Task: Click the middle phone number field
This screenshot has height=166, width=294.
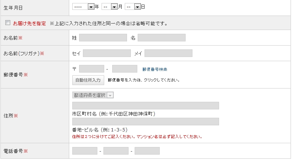Action: point(116,151)
